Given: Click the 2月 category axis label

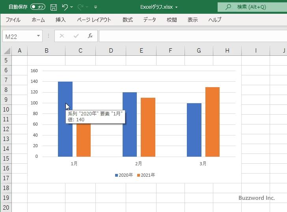Looking at the screenshot, I should (138, 163).
